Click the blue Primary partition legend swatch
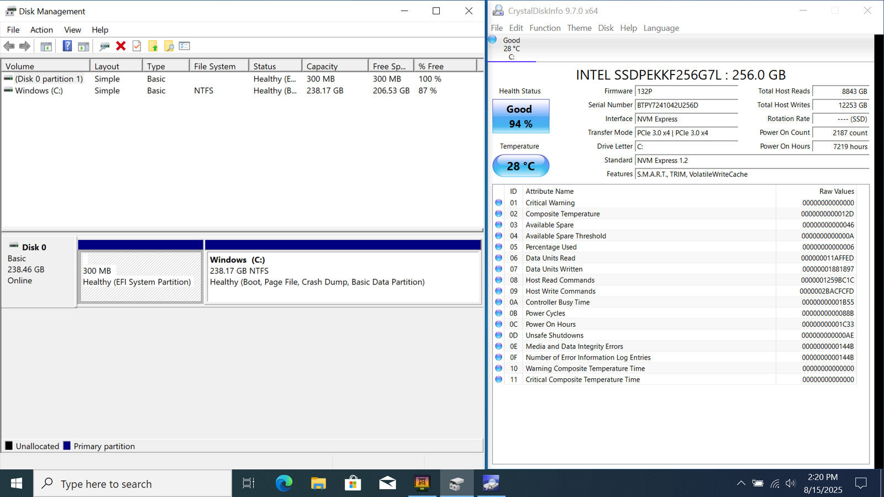This screenshot has height=497, width=884. tap(67, 446)
